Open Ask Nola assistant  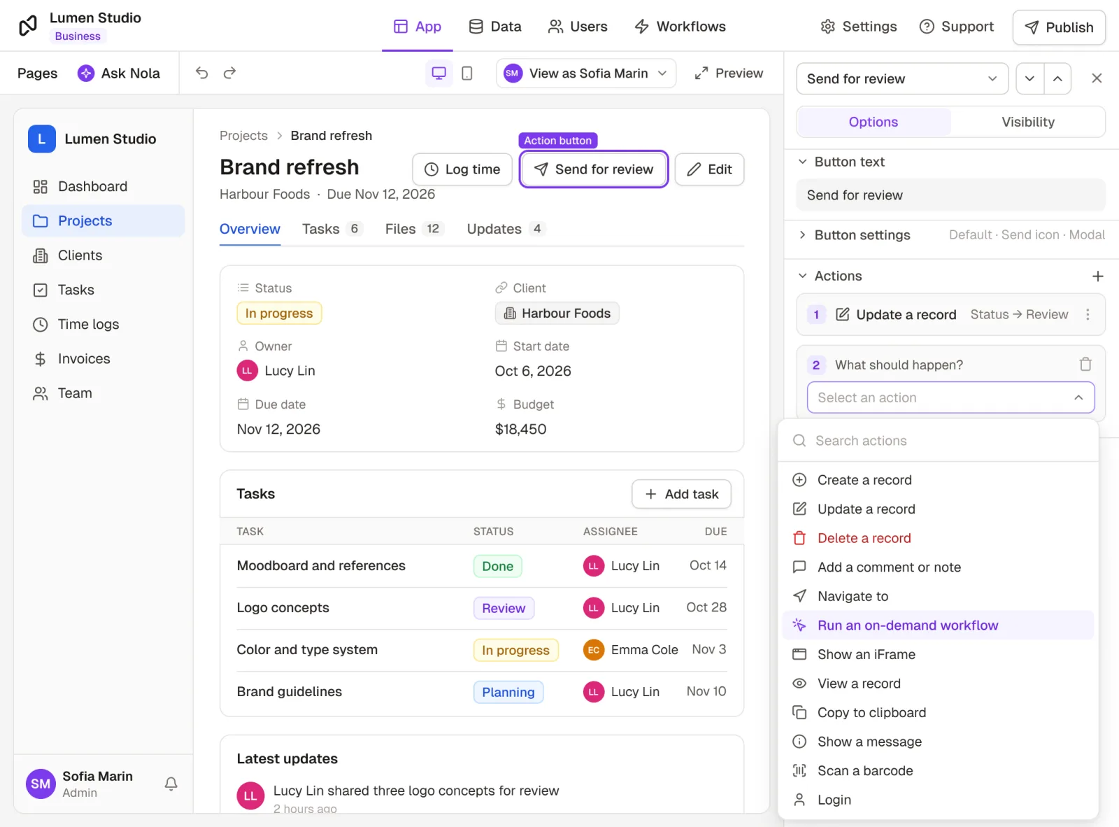[x=119, y=73]
